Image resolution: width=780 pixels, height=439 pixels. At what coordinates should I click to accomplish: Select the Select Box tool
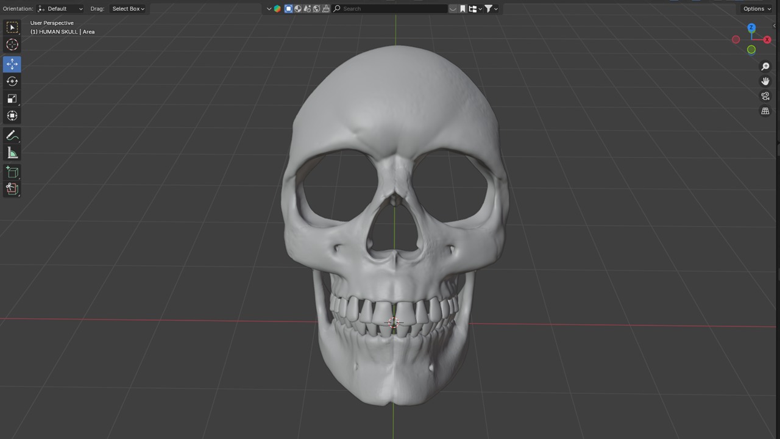coord(12,27)
